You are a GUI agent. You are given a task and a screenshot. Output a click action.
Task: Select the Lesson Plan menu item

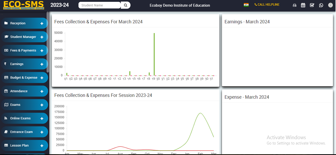19,145
